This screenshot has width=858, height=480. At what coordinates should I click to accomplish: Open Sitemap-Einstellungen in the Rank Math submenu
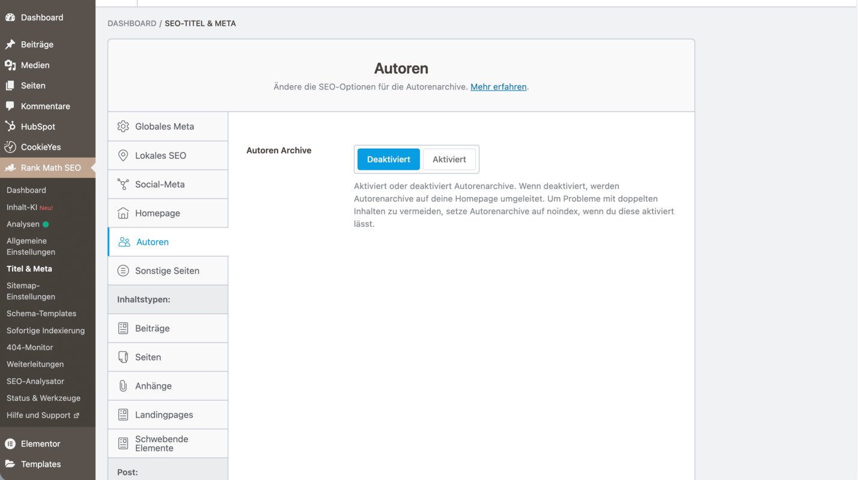click(x=31, y=291)
